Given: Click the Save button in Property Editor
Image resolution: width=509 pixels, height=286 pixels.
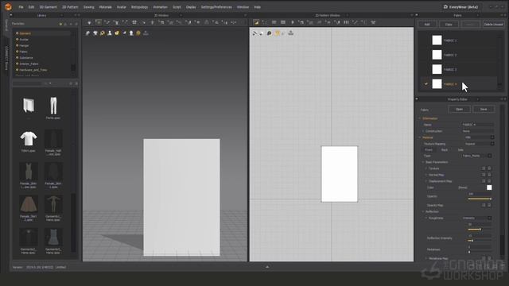Looking at the screenshot, I should tap(484, 110).
